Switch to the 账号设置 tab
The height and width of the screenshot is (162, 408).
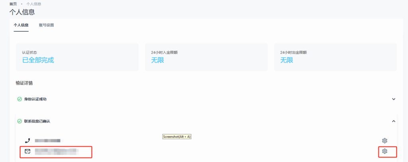coord(46,25)
